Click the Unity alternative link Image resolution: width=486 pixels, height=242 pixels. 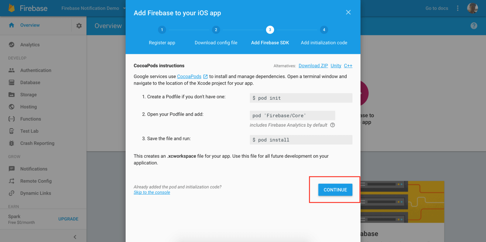click(336, 66)
